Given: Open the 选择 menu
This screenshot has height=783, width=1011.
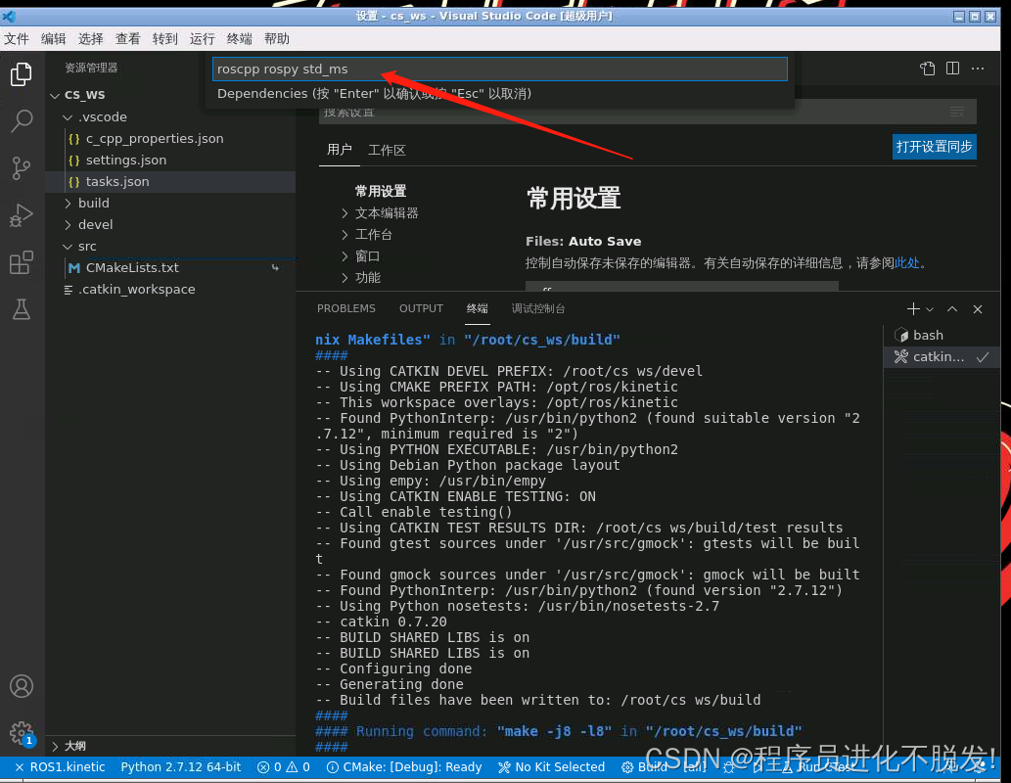Looking at the screenshot, I should (x=90, y=39).
